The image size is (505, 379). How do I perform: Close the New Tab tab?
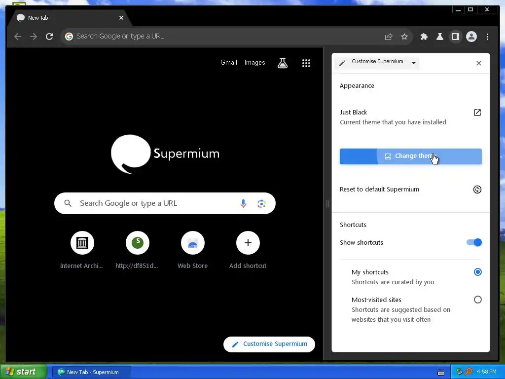pyautogui.click(x=121, y=18)
